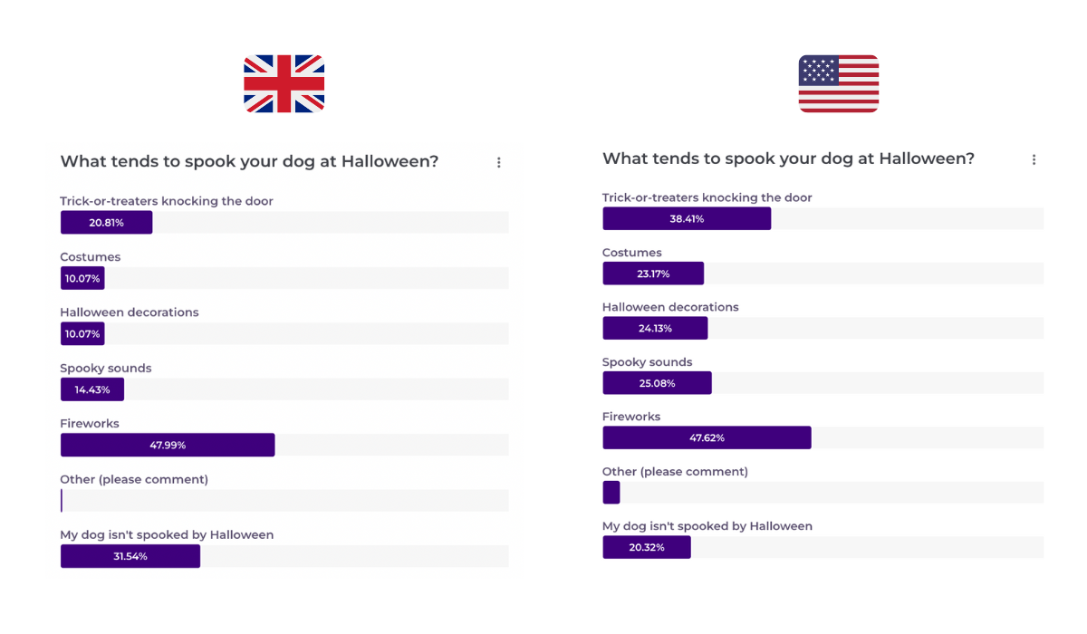Click the UK Spooky sounds 14.43% bar
Screen dimensions: 1087x634
click(x=92, y=389)
